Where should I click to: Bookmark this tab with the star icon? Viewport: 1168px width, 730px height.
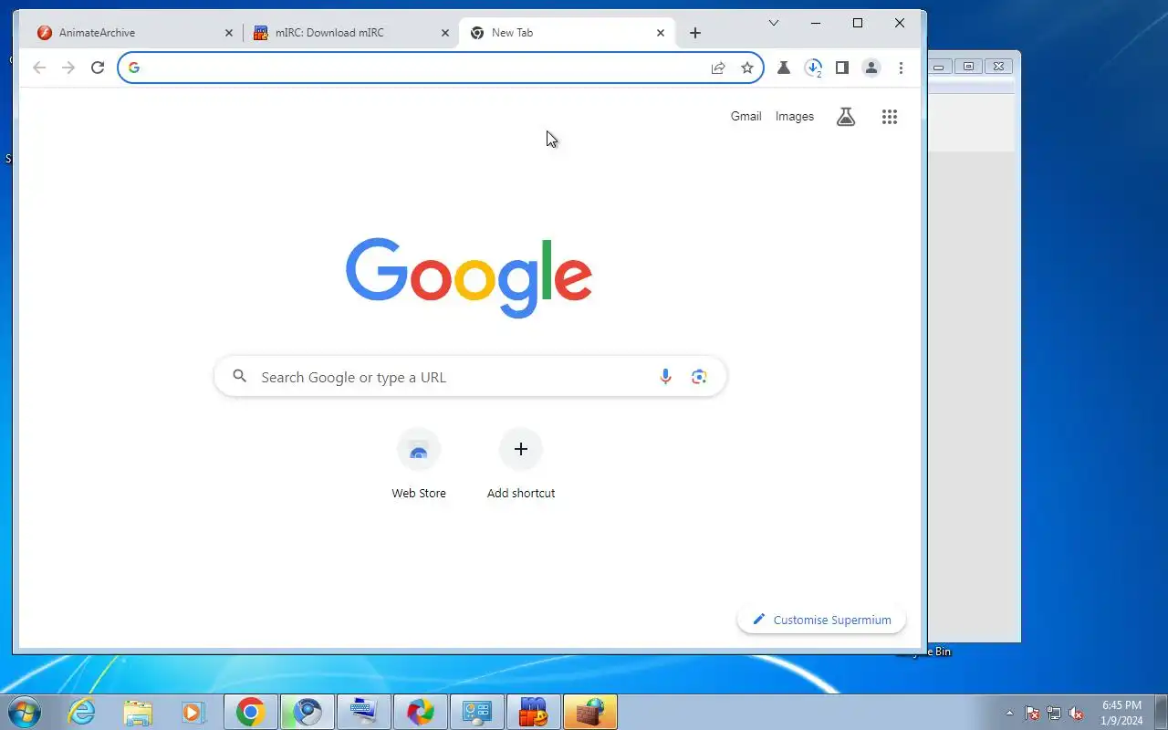click(x=747, y=68)
